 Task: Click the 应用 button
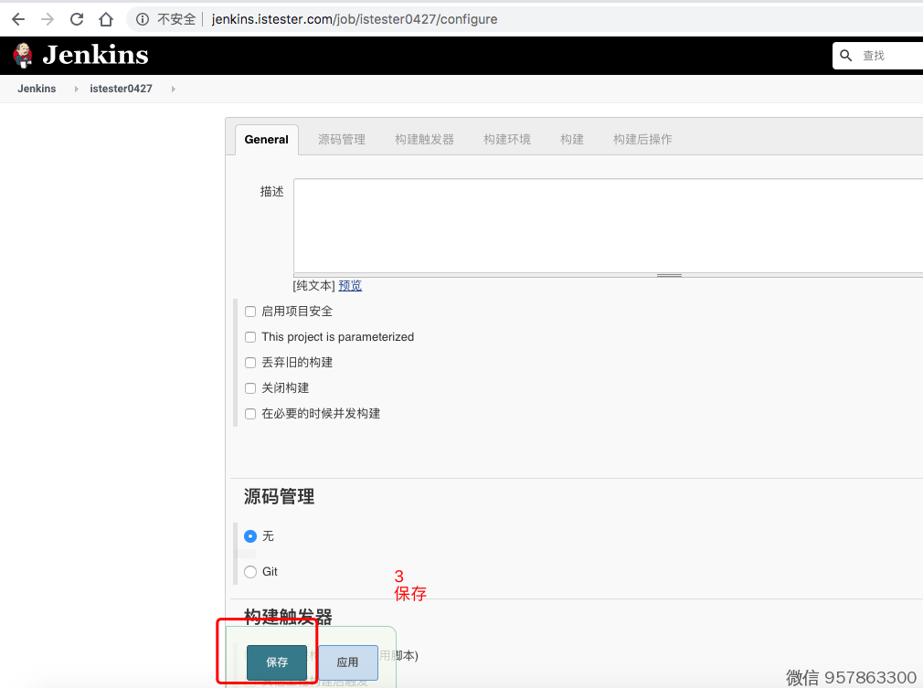tap(347, 662)
